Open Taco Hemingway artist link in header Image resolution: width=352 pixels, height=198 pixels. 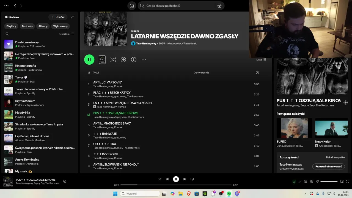pyautogui.click(x=146, y=43)
